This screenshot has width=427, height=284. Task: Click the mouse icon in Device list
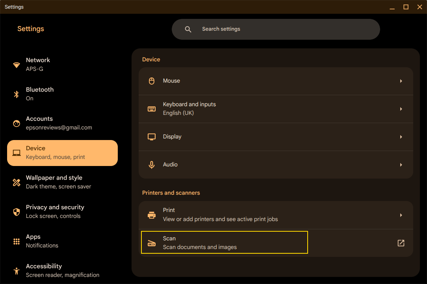[152, 81]
